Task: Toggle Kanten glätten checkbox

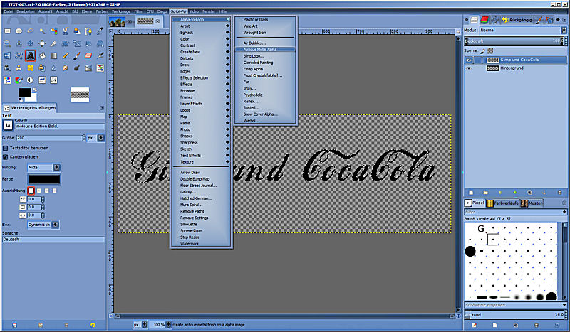Action: coord(6,156)
